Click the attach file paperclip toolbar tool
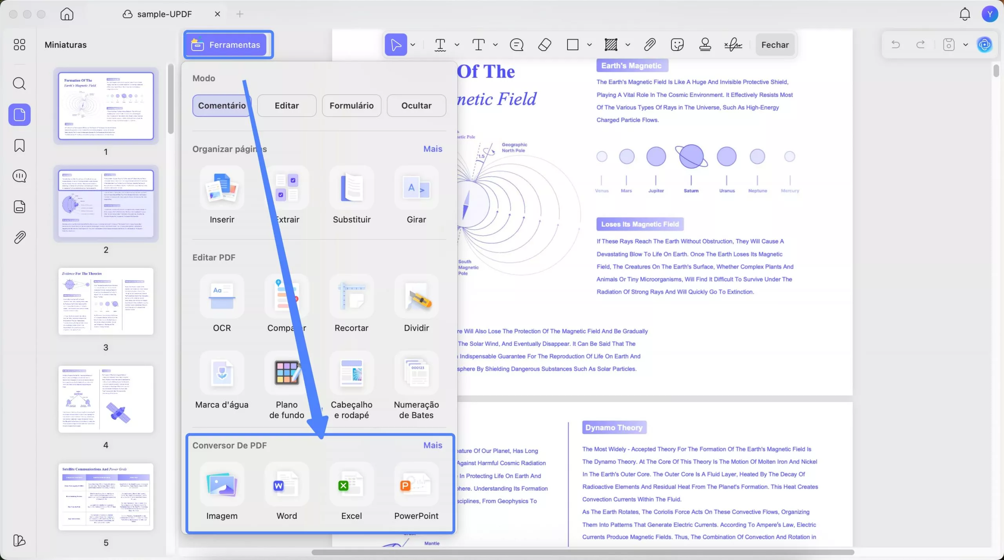Viewport: 1004px width, 560px height. coord(649,45)
